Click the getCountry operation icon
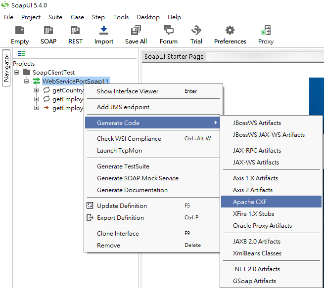 [x=46, y=90]
